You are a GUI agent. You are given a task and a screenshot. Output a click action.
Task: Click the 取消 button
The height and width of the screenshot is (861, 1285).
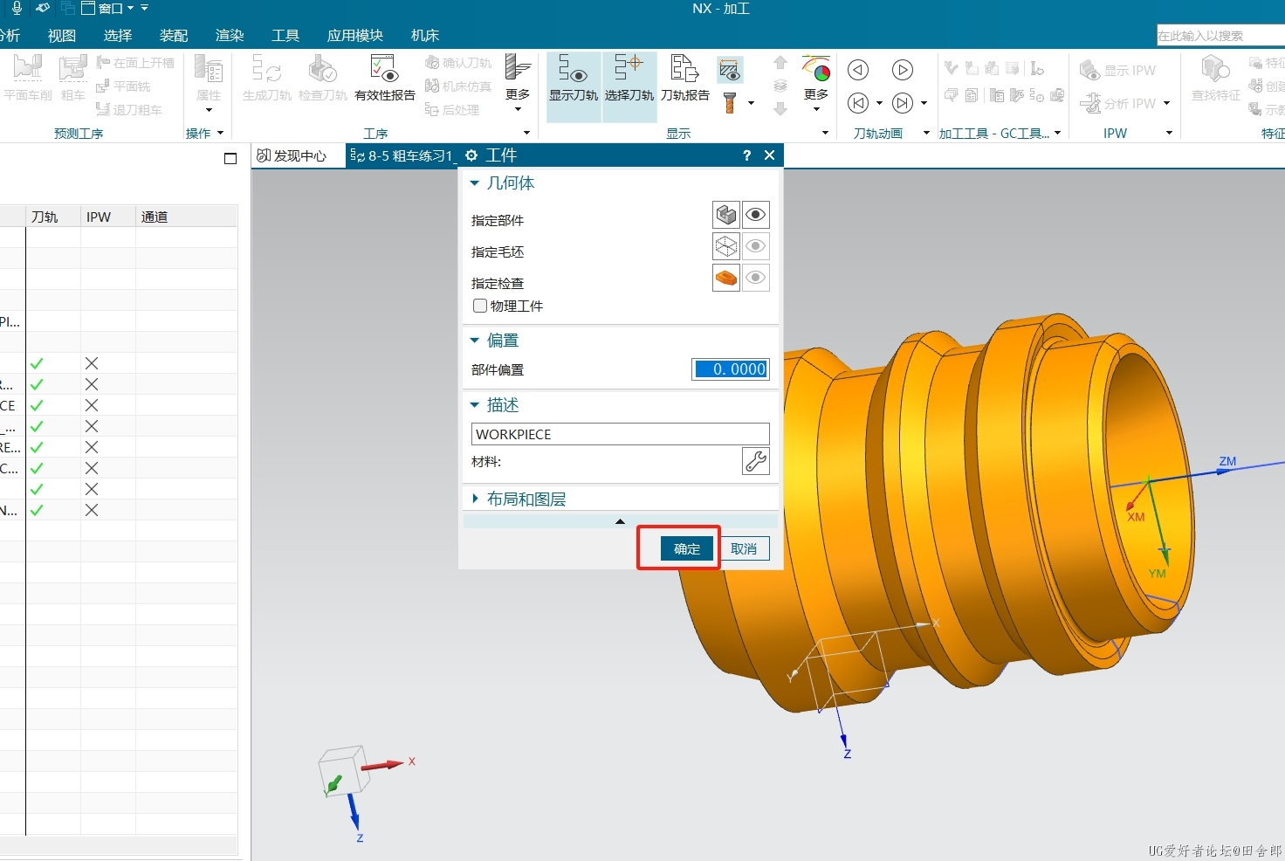point(744,548)
